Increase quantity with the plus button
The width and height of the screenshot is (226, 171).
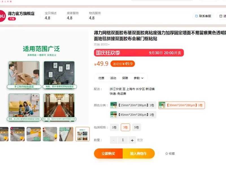(x=132, y=140)
